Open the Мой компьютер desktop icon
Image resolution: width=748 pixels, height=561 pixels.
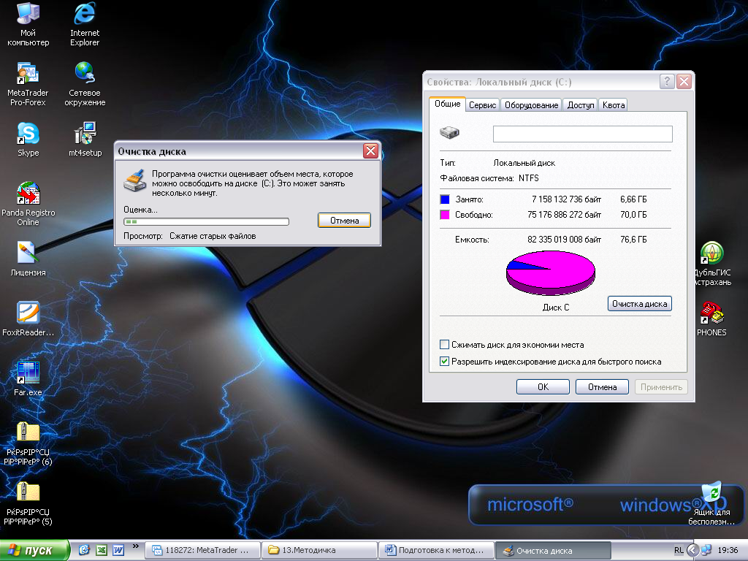coord(28,24)
